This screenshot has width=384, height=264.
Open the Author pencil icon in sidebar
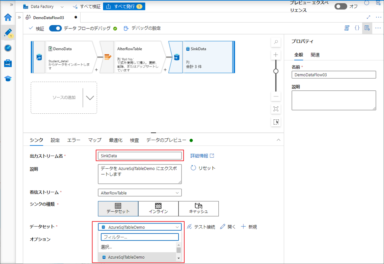click(8, 33)
